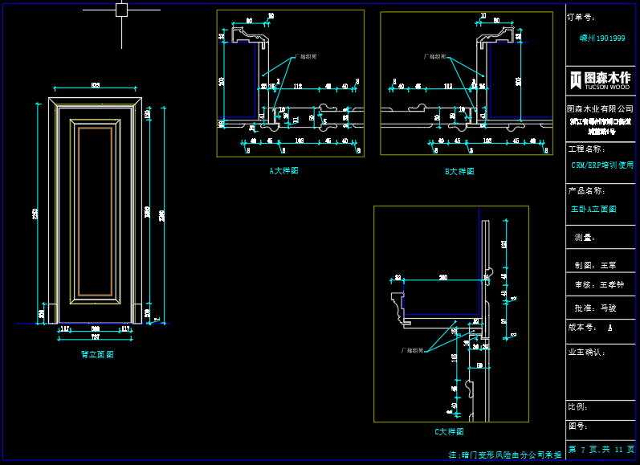640x465 pixels.
Task: Click project name CRM/ERP培训使用
Action: [x=602, y=165]
